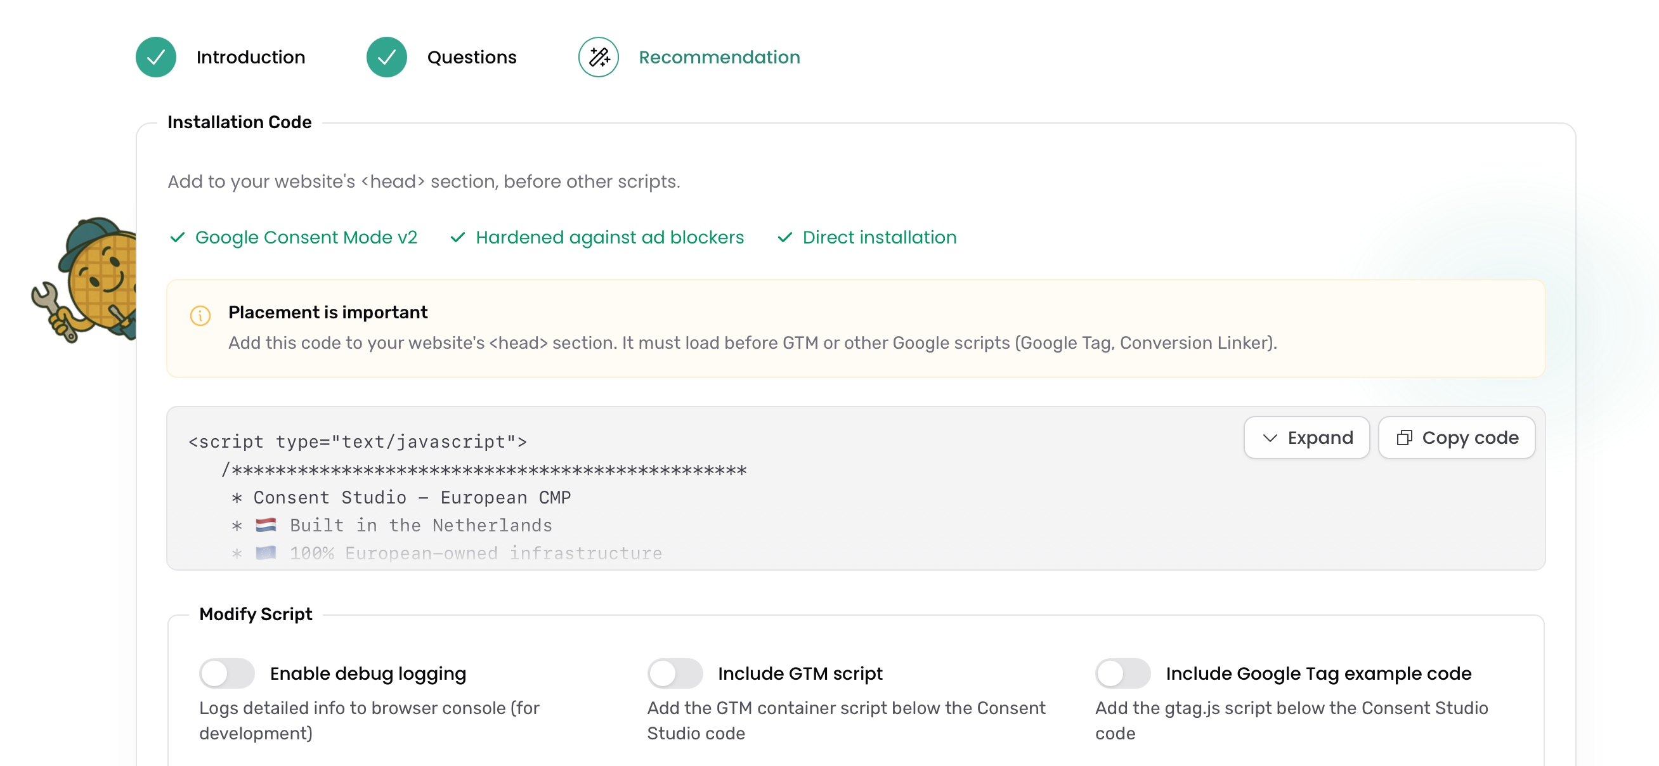Click the waffle mascot with wrench
The image size is (1659, 766).
[84, 280]
